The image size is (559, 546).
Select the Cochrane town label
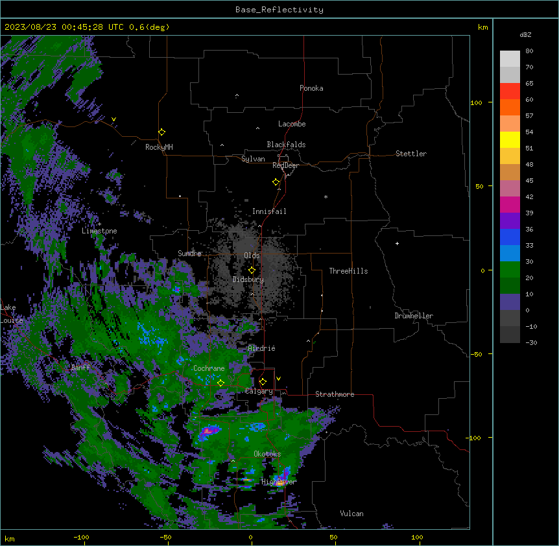(x=209, y=368)
